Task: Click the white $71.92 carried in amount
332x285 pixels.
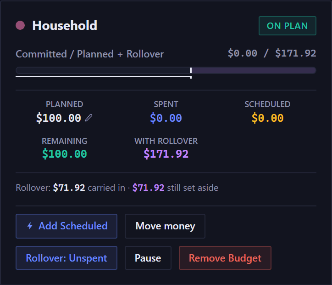Action: click(x=69, y=188)
